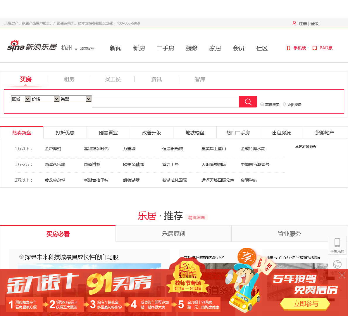Select the 买房必看 tab

click(x=58, y=234)
